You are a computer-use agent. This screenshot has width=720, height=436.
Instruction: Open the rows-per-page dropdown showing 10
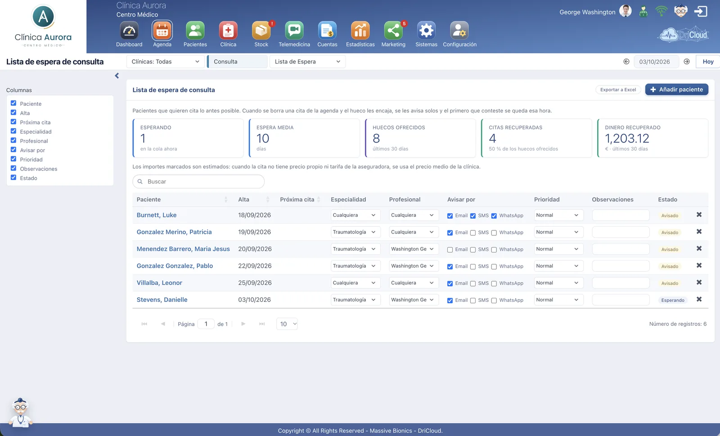click(287, 324)
